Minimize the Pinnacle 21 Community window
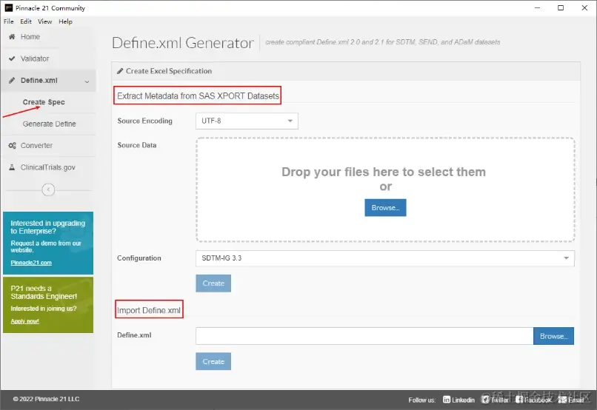 click(537, 7)
